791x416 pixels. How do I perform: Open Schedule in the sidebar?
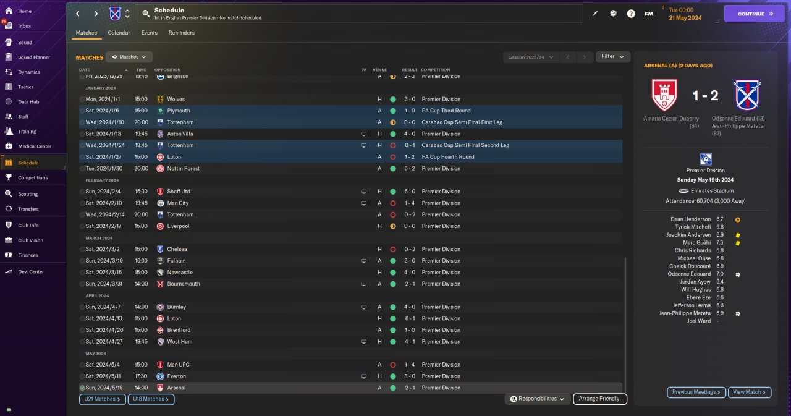point(28,163)
